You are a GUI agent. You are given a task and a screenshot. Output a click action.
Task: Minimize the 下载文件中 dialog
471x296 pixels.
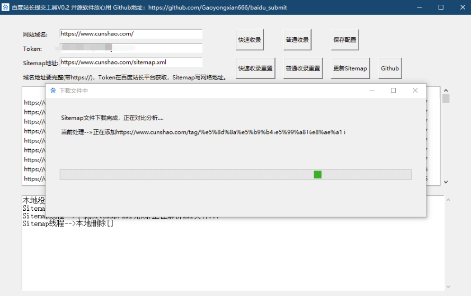click(372, 91)
